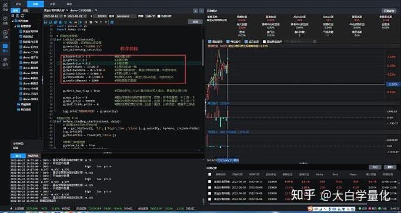Click the scissors cut icon in editor toolbar
The width and height of the screenshot is (401, 213).
click(x=65, y=22)
